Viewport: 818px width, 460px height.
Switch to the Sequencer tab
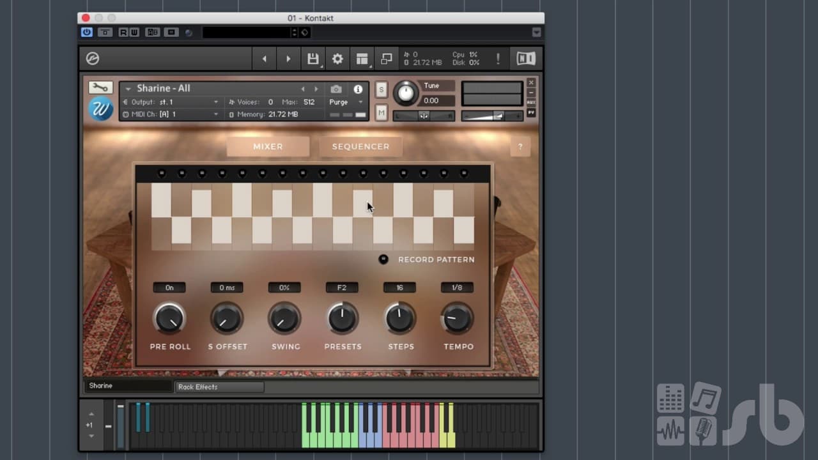pyautogui.click(x=360, y=146)
